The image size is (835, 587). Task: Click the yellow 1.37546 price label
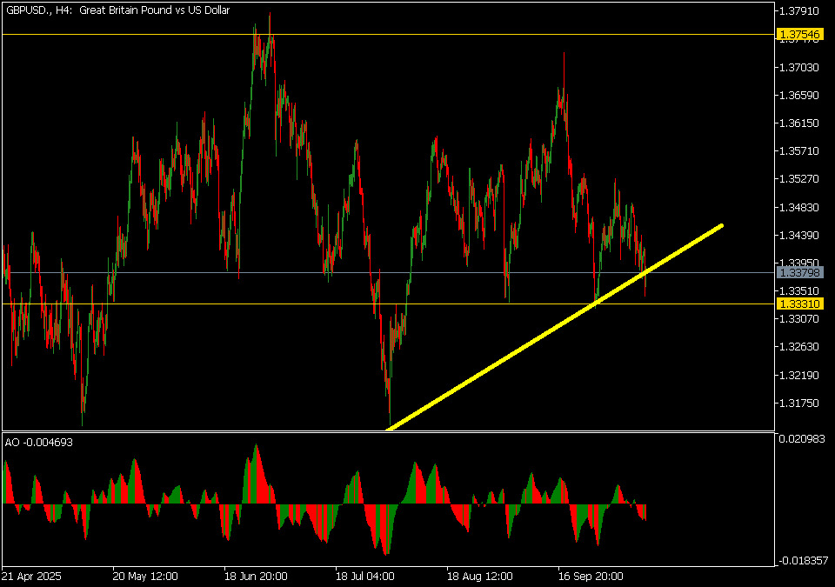point(799,35)
